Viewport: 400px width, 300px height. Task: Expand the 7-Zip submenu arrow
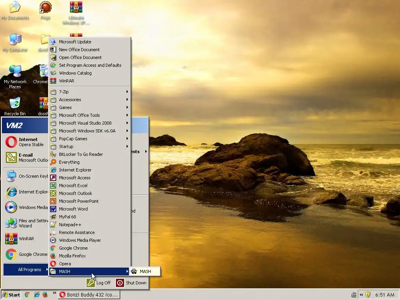pyautogui.click(x=127, y=91)
